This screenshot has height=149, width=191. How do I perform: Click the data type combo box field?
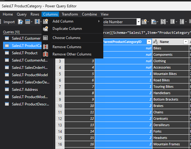tap(120, 22)
